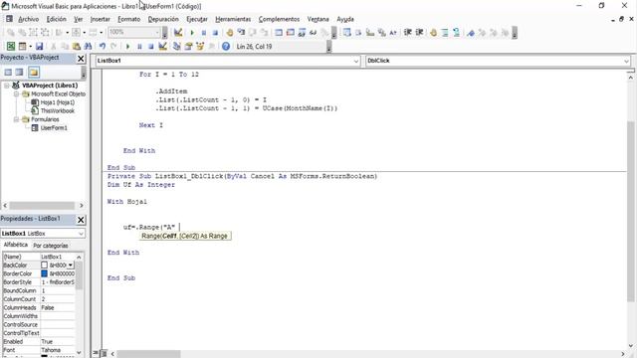Image resolution: width=637 pixels, height=358 pixels.
Task: Toggle Design Mode on the Debug toolbar
Action: point(178,33)
